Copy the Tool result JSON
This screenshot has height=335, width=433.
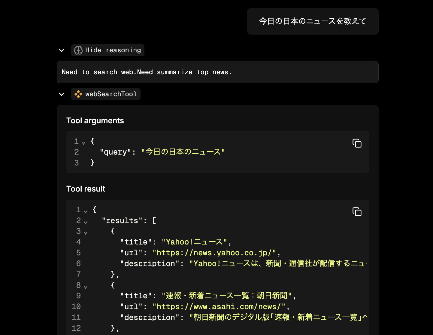pyautogui.click(x=357, y=212)
